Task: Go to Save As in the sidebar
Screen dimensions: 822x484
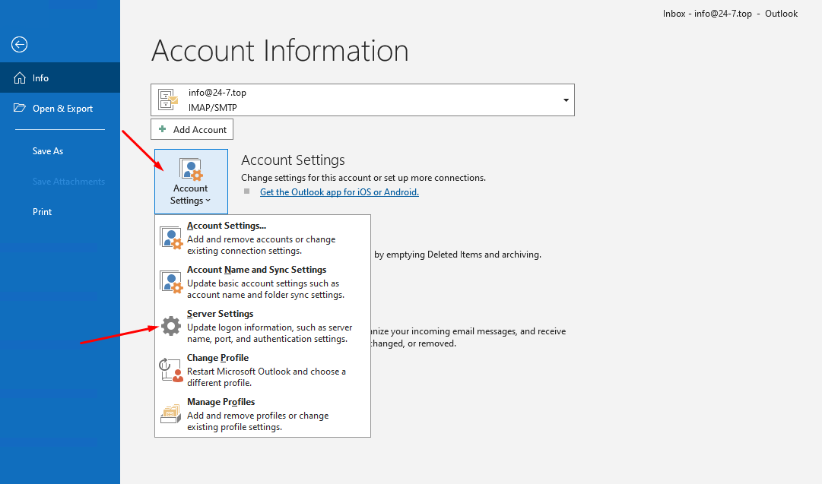Action: [48, 151]
